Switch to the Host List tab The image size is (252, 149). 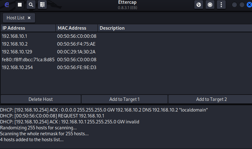tap(16, 18)
